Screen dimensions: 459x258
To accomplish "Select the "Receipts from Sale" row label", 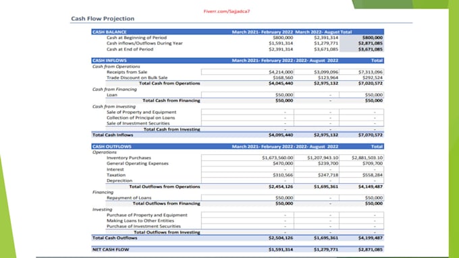I will click(x=127, y=72).
